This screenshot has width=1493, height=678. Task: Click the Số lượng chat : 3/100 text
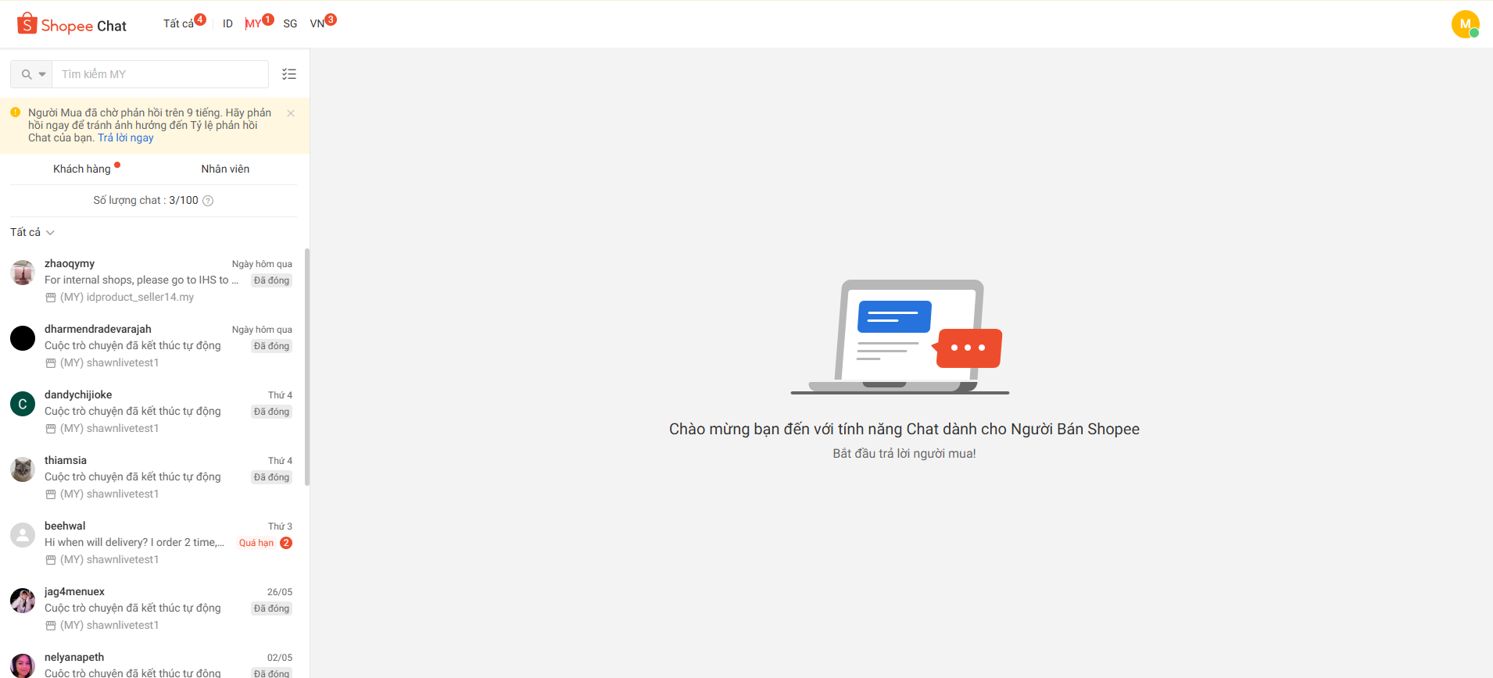click(x=146, y=201)
